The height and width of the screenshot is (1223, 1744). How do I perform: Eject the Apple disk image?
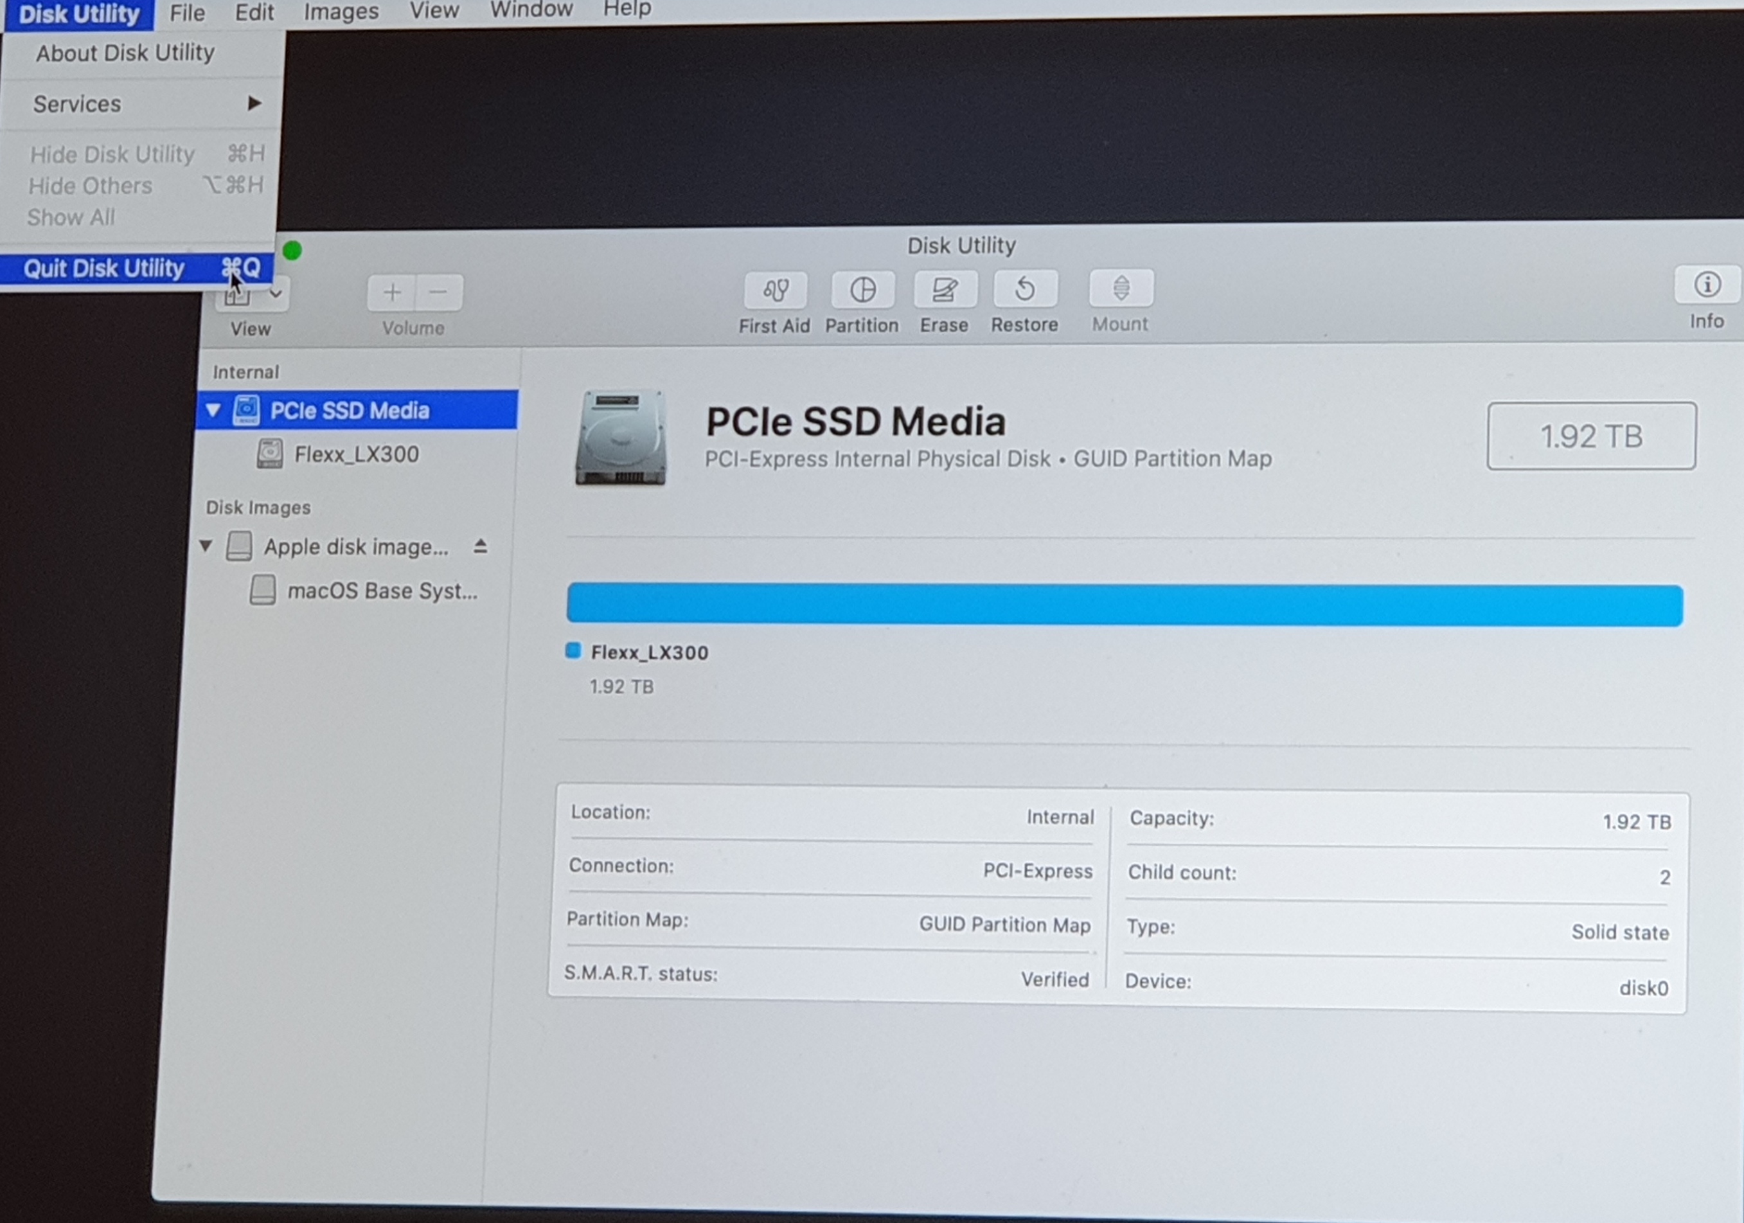[x=480, y=546]
